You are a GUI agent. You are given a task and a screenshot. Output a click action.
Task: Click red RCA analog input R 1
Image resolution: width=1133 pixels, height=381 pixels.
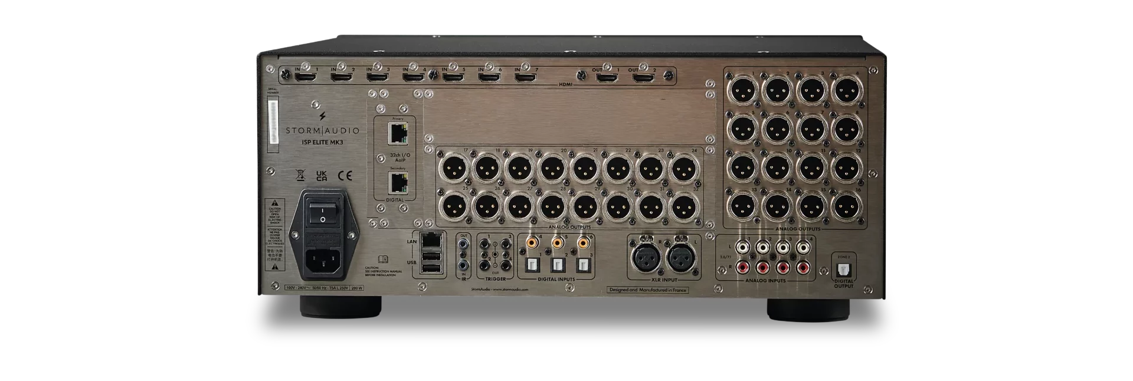tap(743, 268)
